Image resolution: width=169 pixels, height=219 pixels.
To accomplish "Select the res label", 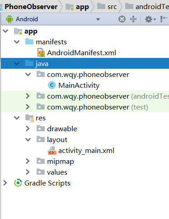I will (x=41, y=118).
